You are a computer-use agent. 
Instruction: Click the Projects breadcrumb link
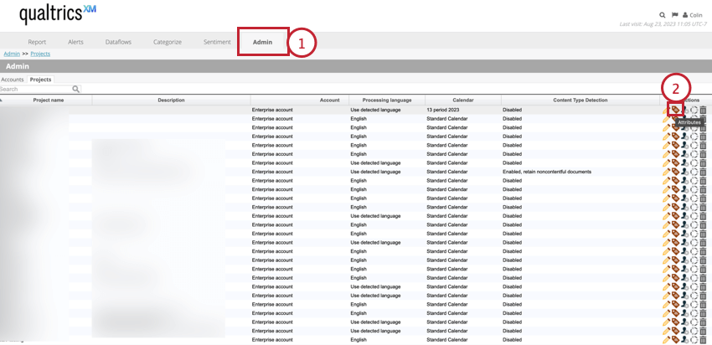click(40, 54)
